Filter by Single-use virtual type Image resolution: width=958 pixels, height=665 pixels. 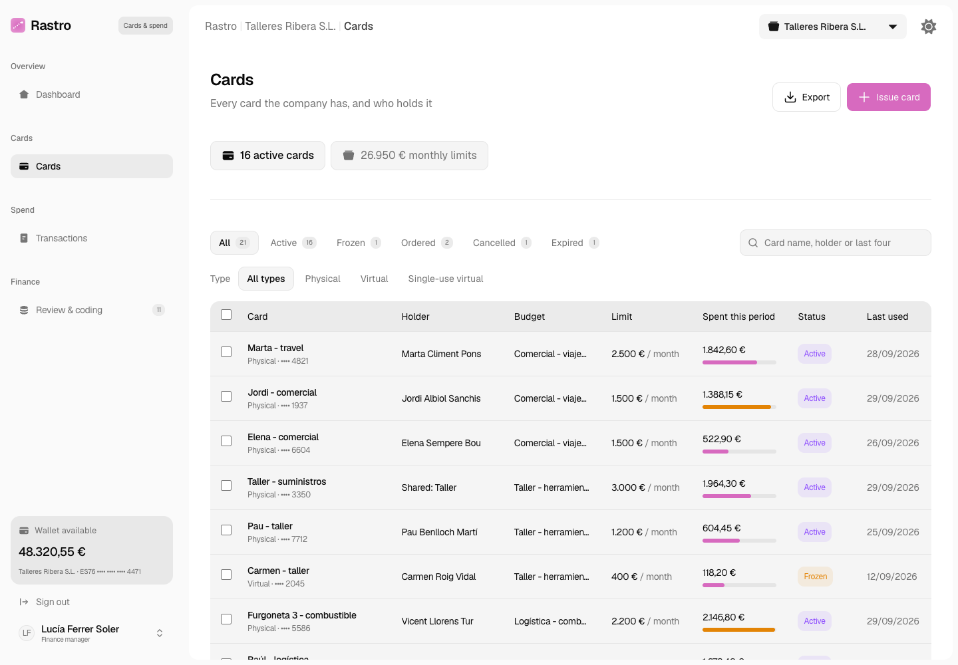(446, 279)
